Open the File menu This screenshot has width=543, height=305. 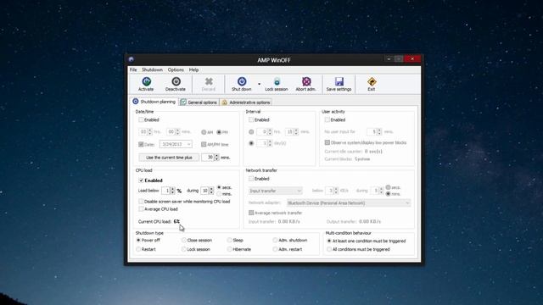click(133, 69)
